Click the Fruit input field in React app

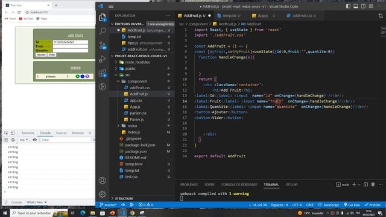tap(71, 46)
